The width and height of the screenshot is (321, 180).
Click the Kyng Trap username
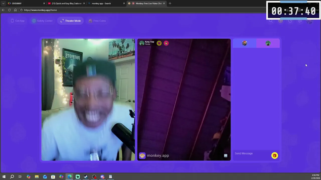tap(149, 42)
